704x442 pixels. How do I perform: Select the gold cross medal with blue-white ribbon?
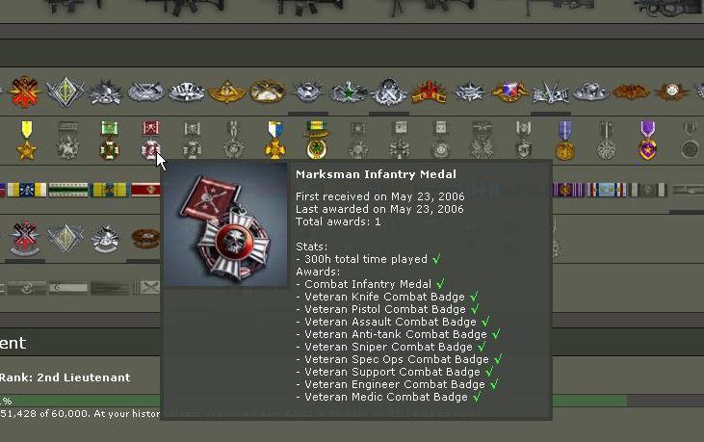pos(274,140)
